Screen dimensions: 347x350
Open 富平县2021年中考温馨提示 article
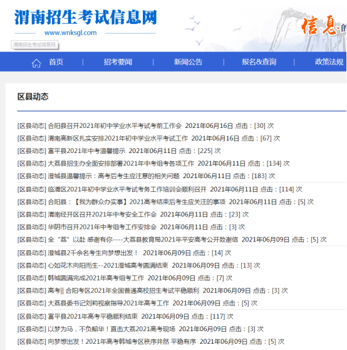point(86,151)
